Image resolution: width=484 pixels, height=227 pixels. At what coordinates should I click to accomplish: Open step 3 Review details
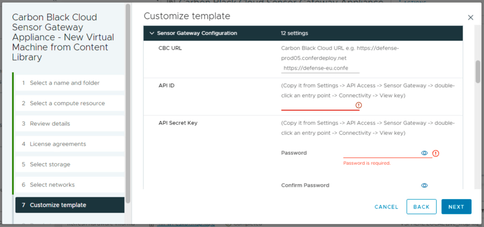click(50, 123)
